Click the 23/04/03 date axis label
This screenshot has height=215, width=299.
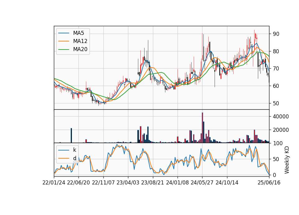coord(128,183)
